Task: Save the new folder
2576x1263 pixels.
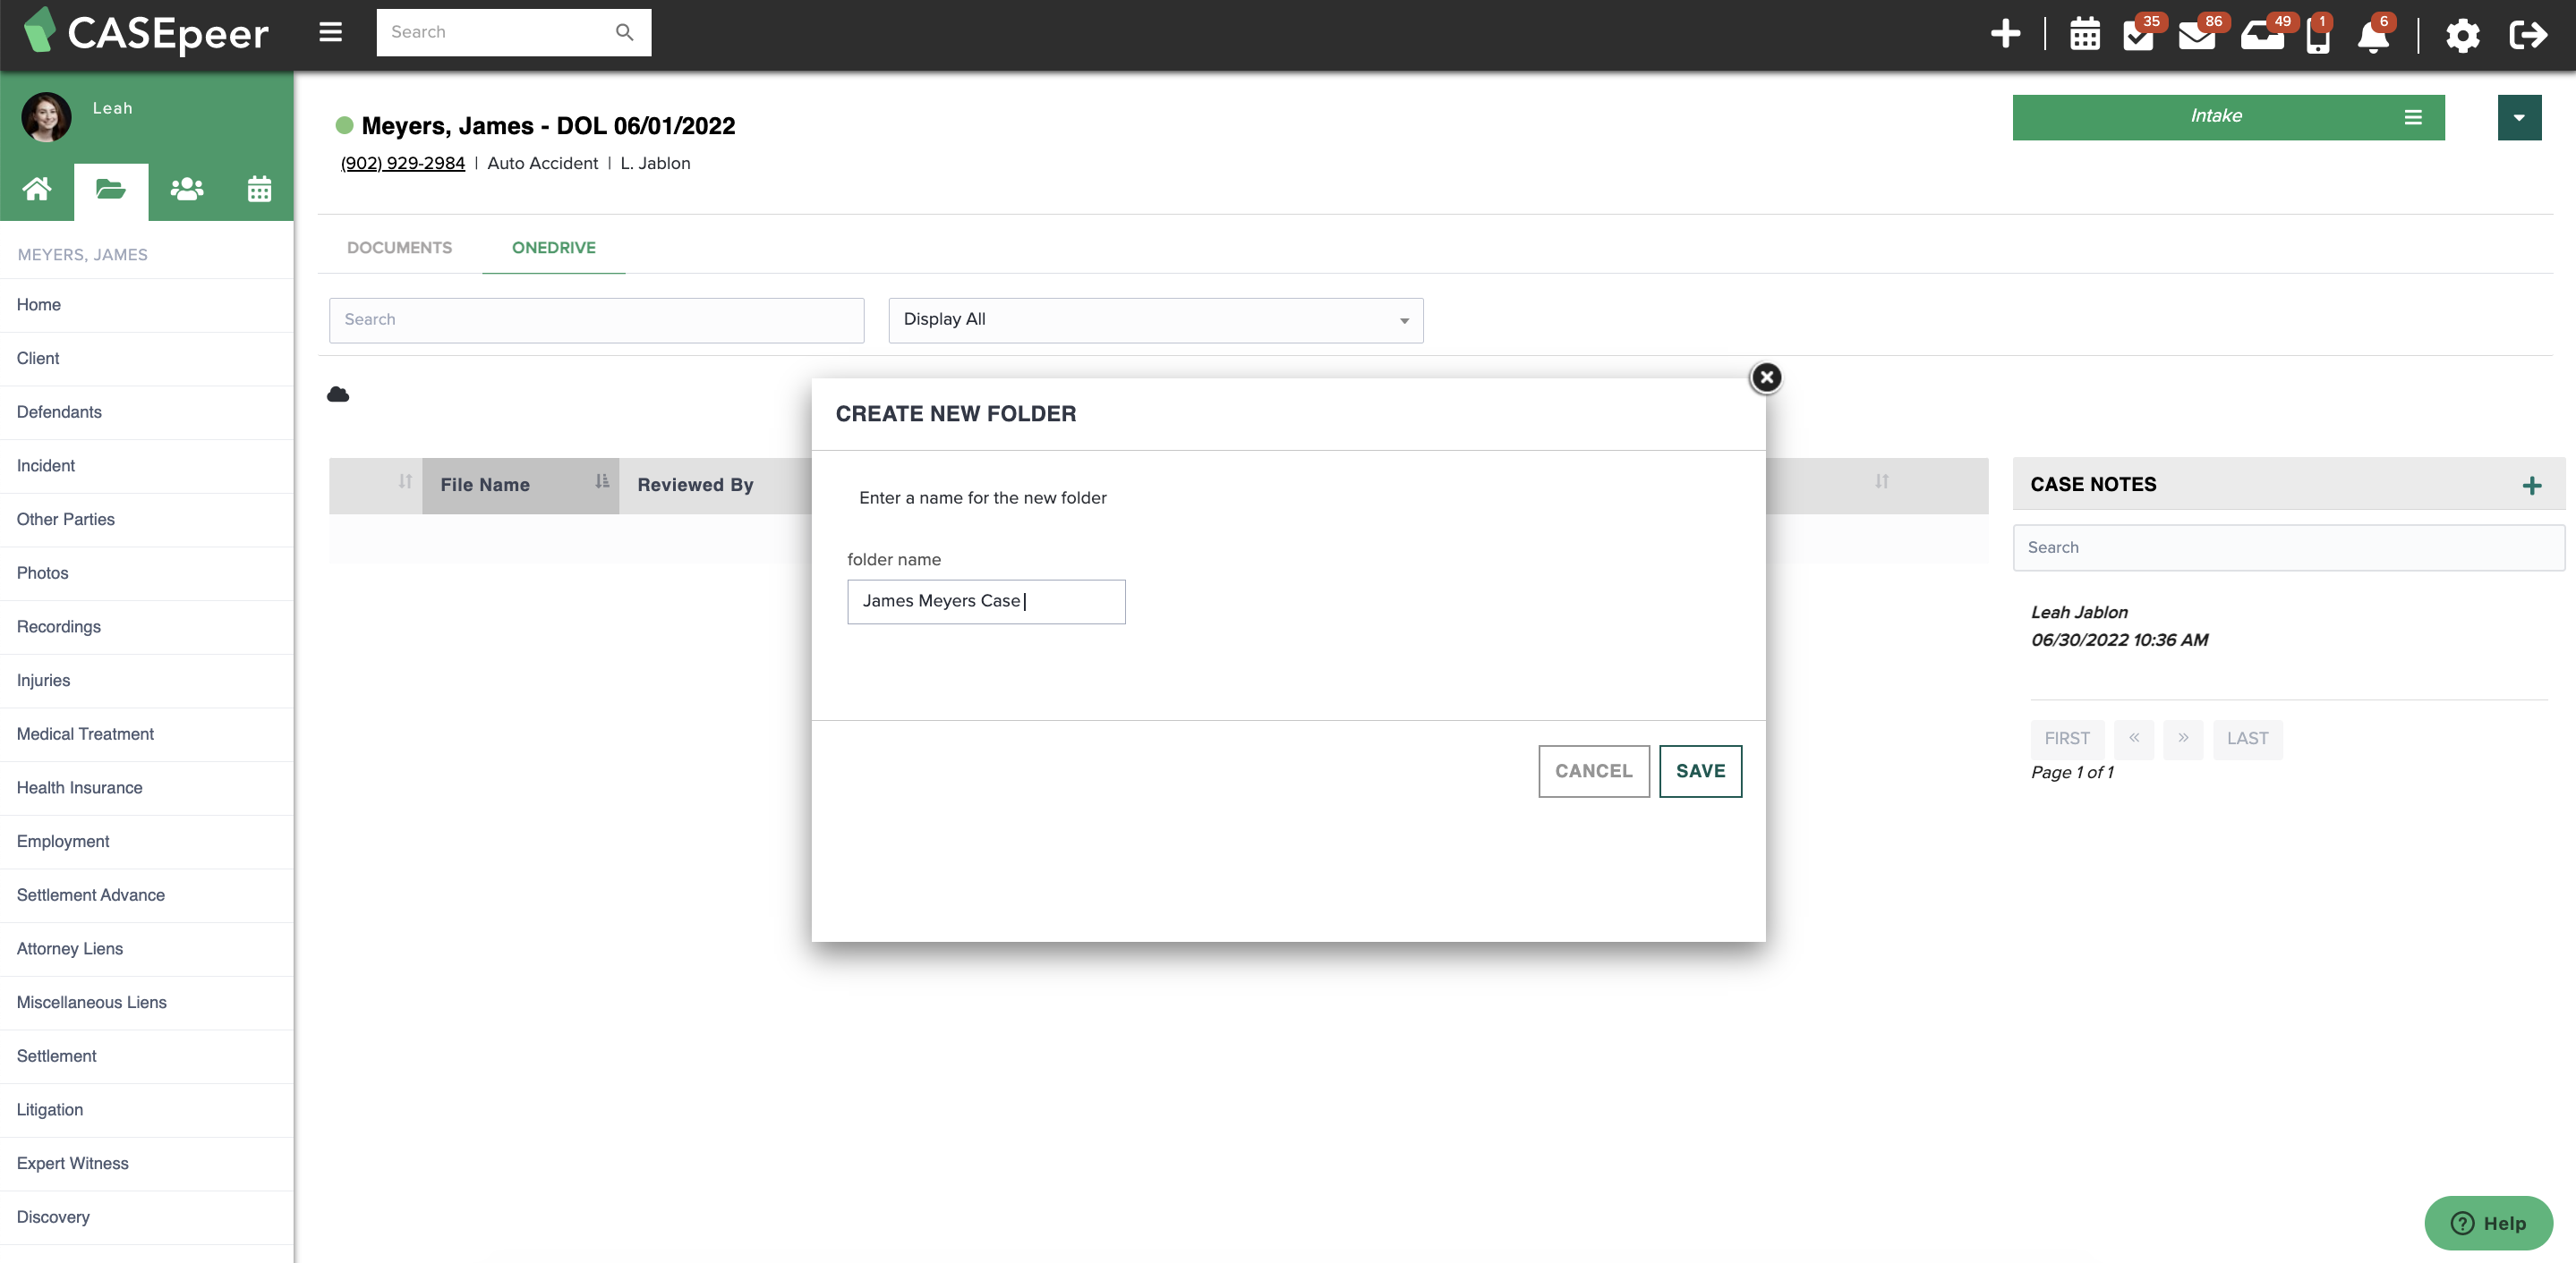Action: pos(1700,770)
